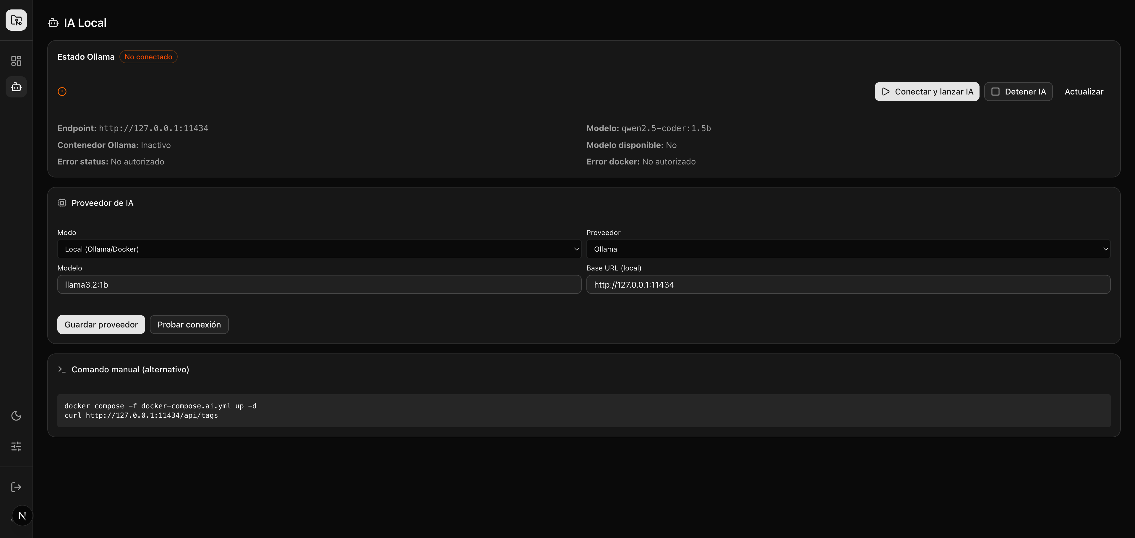Click the terminal prompt icon by Comando manual

click(x=62, y=369)
